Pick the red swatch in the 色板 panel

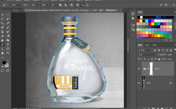(138, 21)
